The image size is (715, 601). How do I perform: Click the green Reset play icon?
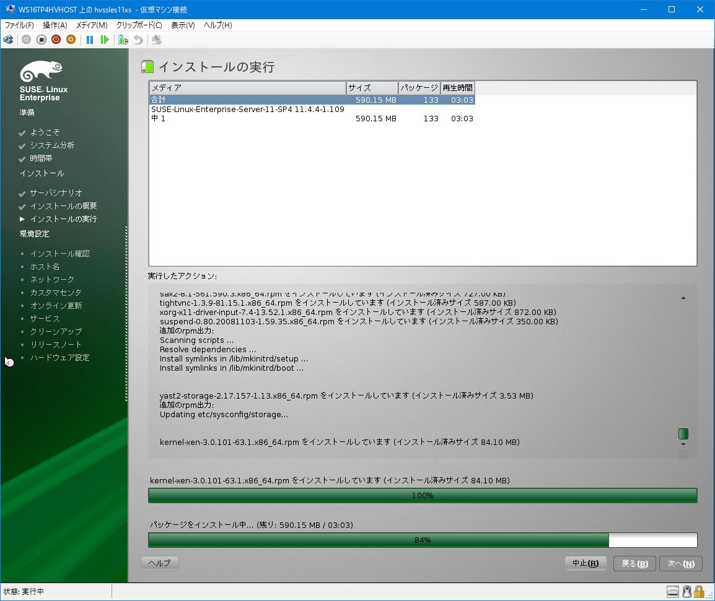(x=105, y=40)
